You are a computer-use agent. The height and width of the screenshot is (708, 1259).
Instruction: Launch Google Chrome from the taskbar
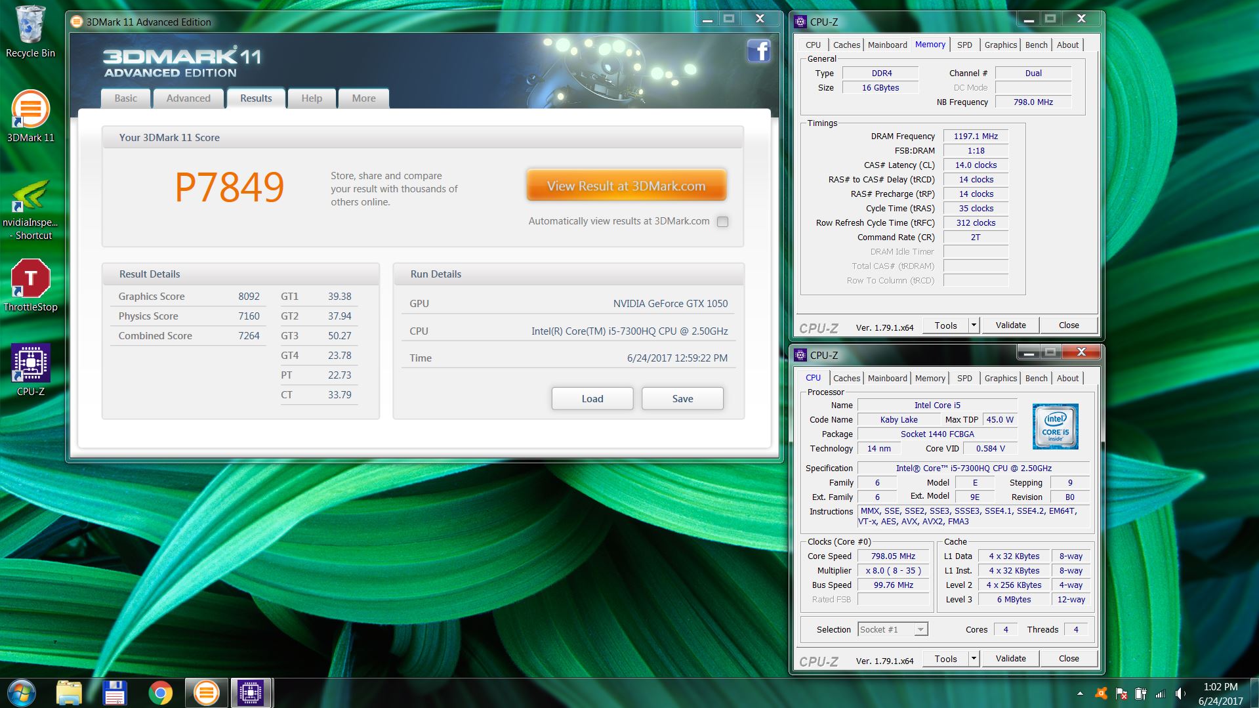[x=160, y=693]
